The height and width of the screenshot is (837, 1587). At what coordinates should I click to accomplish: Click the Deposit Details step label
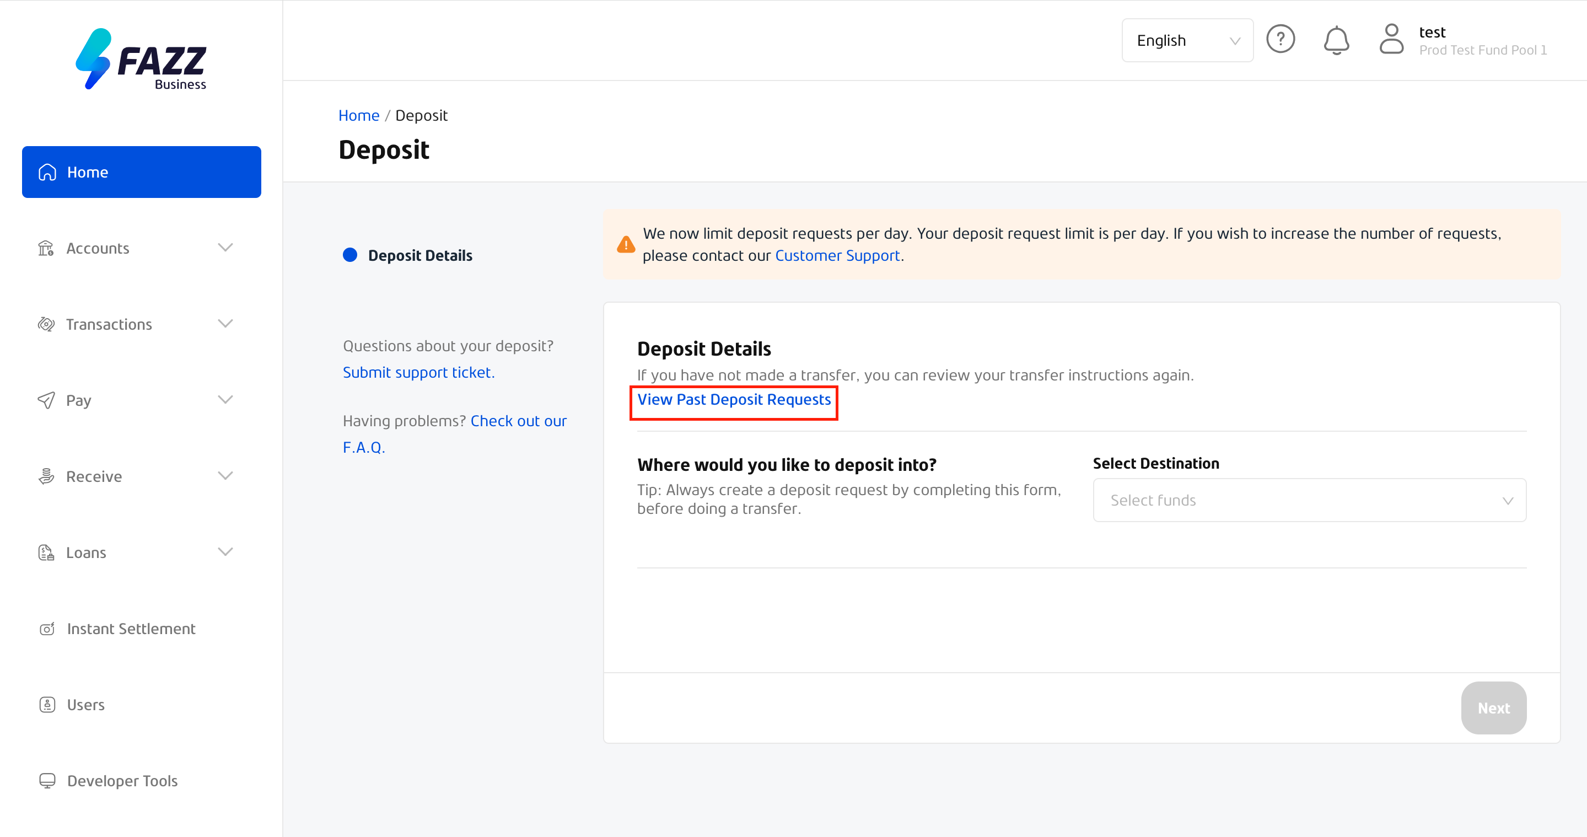[x=420, y=255]
